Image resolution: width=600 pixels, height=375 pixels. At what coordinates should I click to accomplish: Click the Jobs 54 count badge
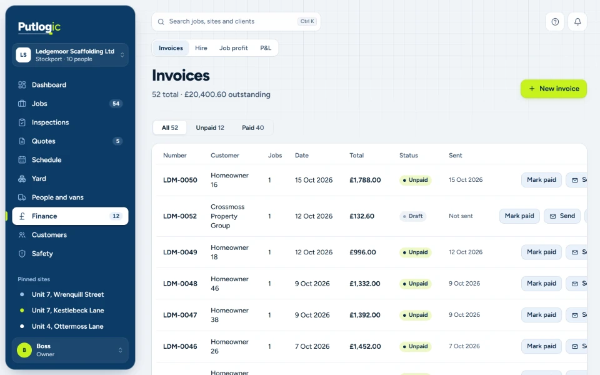pyautogui.click(x=116, y=104)
